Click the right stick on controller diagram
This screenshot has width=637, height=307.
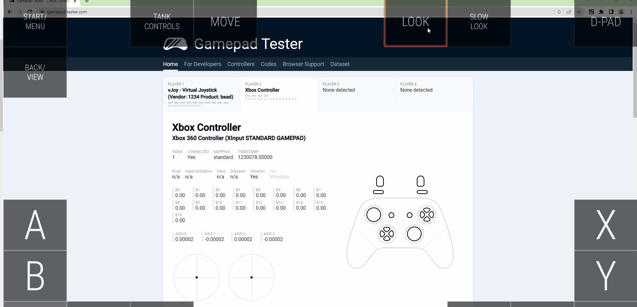point(414,234)
